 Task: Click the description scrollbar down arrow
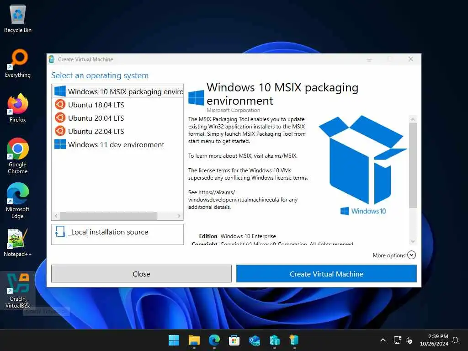pyautogui.click(x=413, y=241)
